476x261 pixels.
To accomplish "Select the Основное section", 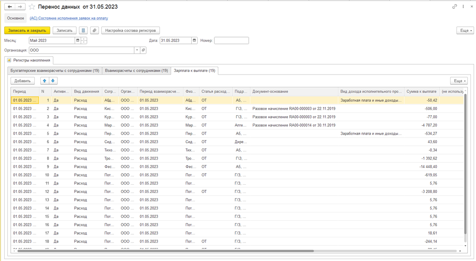I will 15,18.
